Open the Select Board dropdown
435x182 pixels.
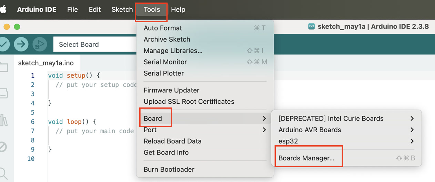[x=95, y=44]
